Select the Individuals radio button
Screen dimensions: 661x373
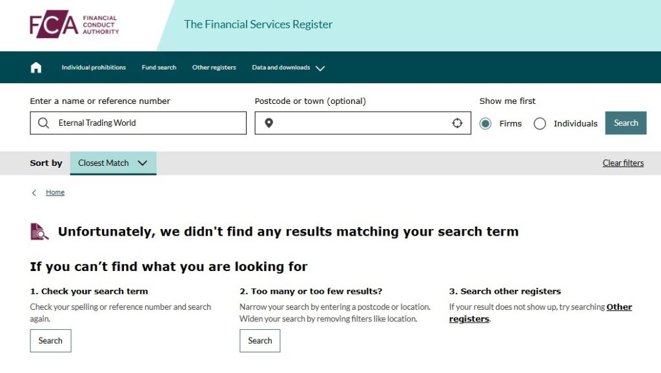(540, 123)
